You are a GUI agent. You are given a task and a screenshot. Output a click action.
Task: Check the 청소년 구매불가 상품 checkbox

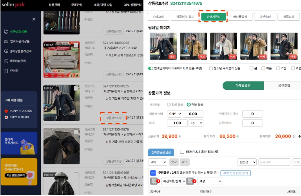pos(211,68)
